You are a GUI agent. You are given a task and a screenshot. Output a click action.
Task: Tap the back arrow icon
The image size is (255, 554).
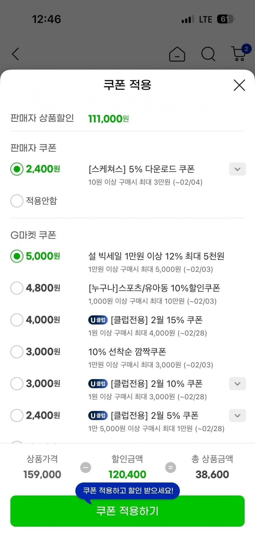tap(16, 54)
